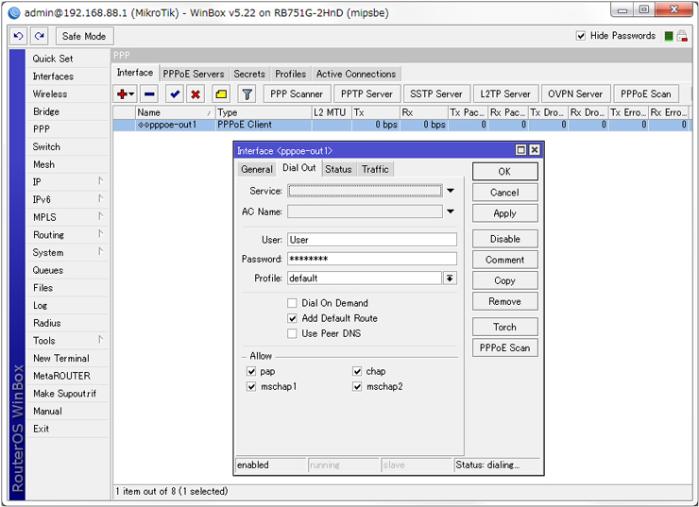Click the red plus add icon

(x=122, y=94)
